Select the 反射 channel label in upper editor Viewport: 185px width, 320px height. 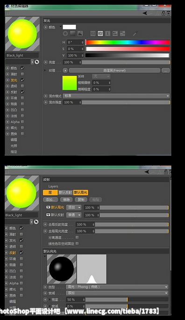pos(14,92)
